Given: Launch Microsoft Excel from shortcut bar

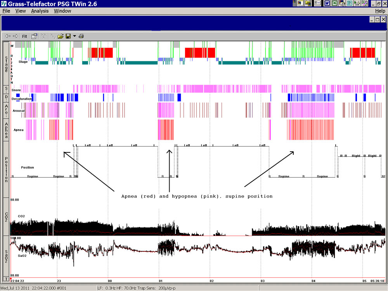Looking at the screenshot, I should 334,3.
